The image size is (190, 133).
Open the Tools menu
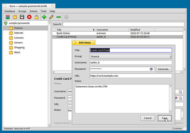click(44, 11)
